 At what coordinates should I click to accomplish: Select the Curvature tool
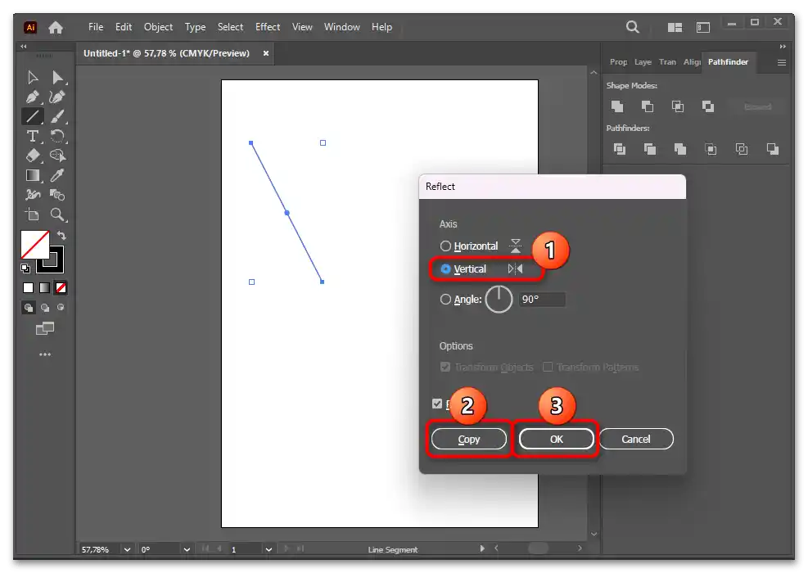click(57, 97)
